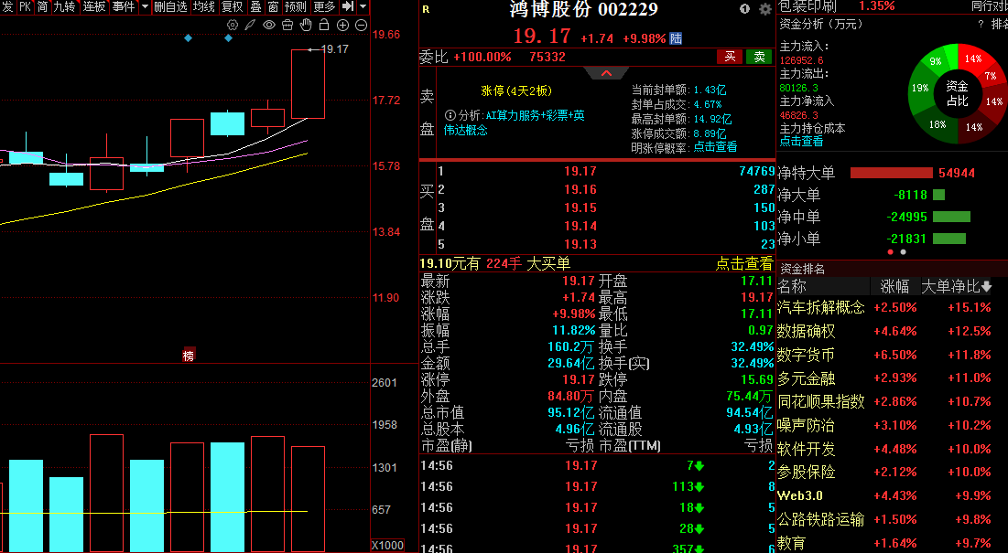The width and height of the screenshot is (1008, 553).
Task: Click the question mark help in 资金分析
Action: (981, 25)
